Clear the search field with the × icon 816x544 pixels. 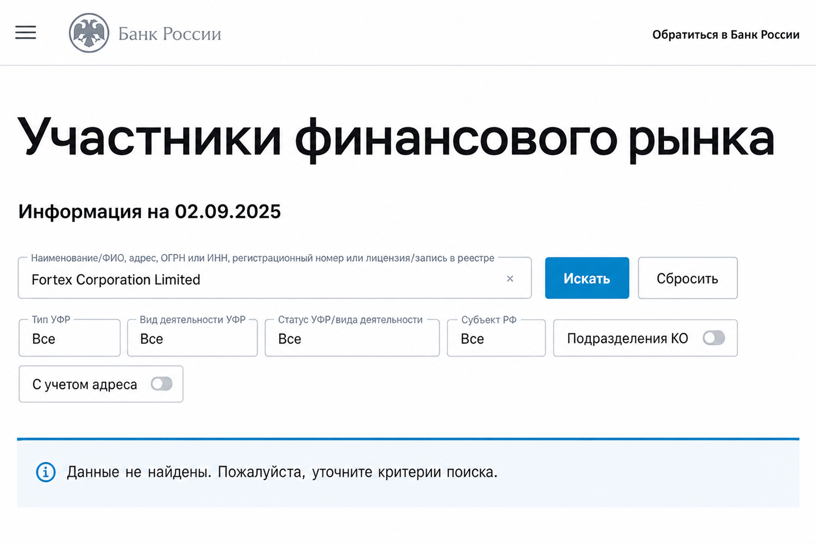[x=510, y=278]
